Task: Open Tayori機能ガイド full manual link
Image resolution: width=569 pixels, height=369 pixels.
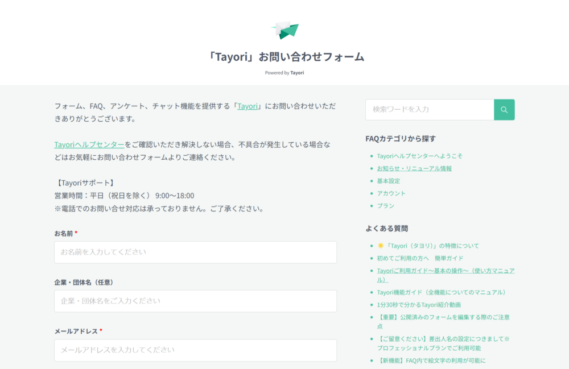Action: pos(441,292)
